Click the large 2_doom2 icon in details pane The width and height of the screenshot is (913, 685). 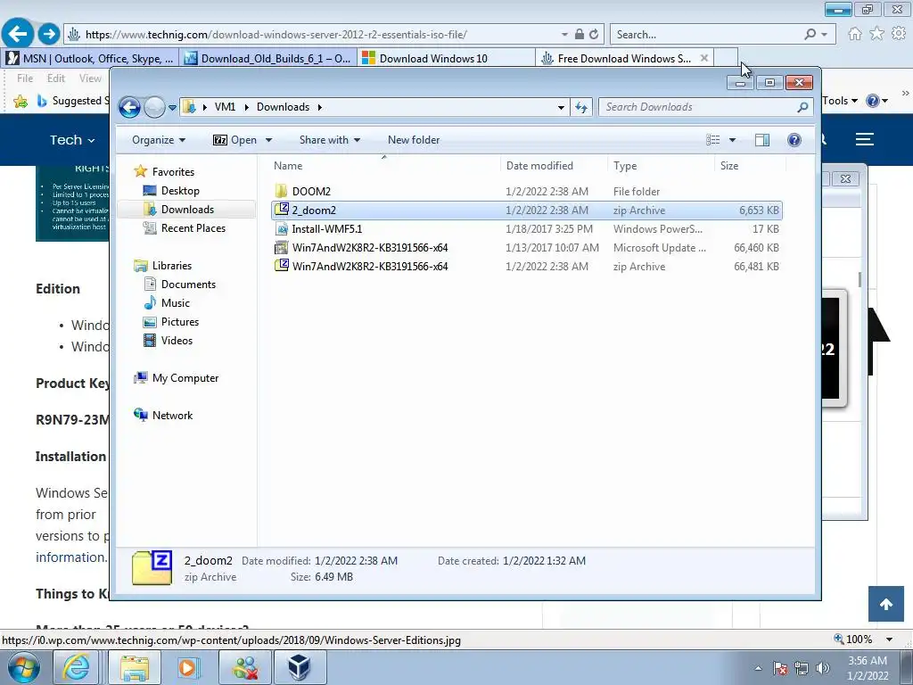click(x=152, y=567)
